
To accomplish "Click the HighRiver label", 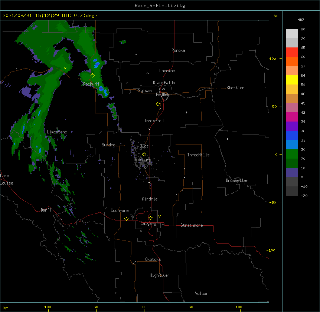I will point(160,275).
